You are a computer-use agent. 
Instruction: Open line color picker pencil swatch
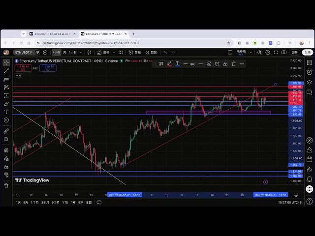pos(169,64)
